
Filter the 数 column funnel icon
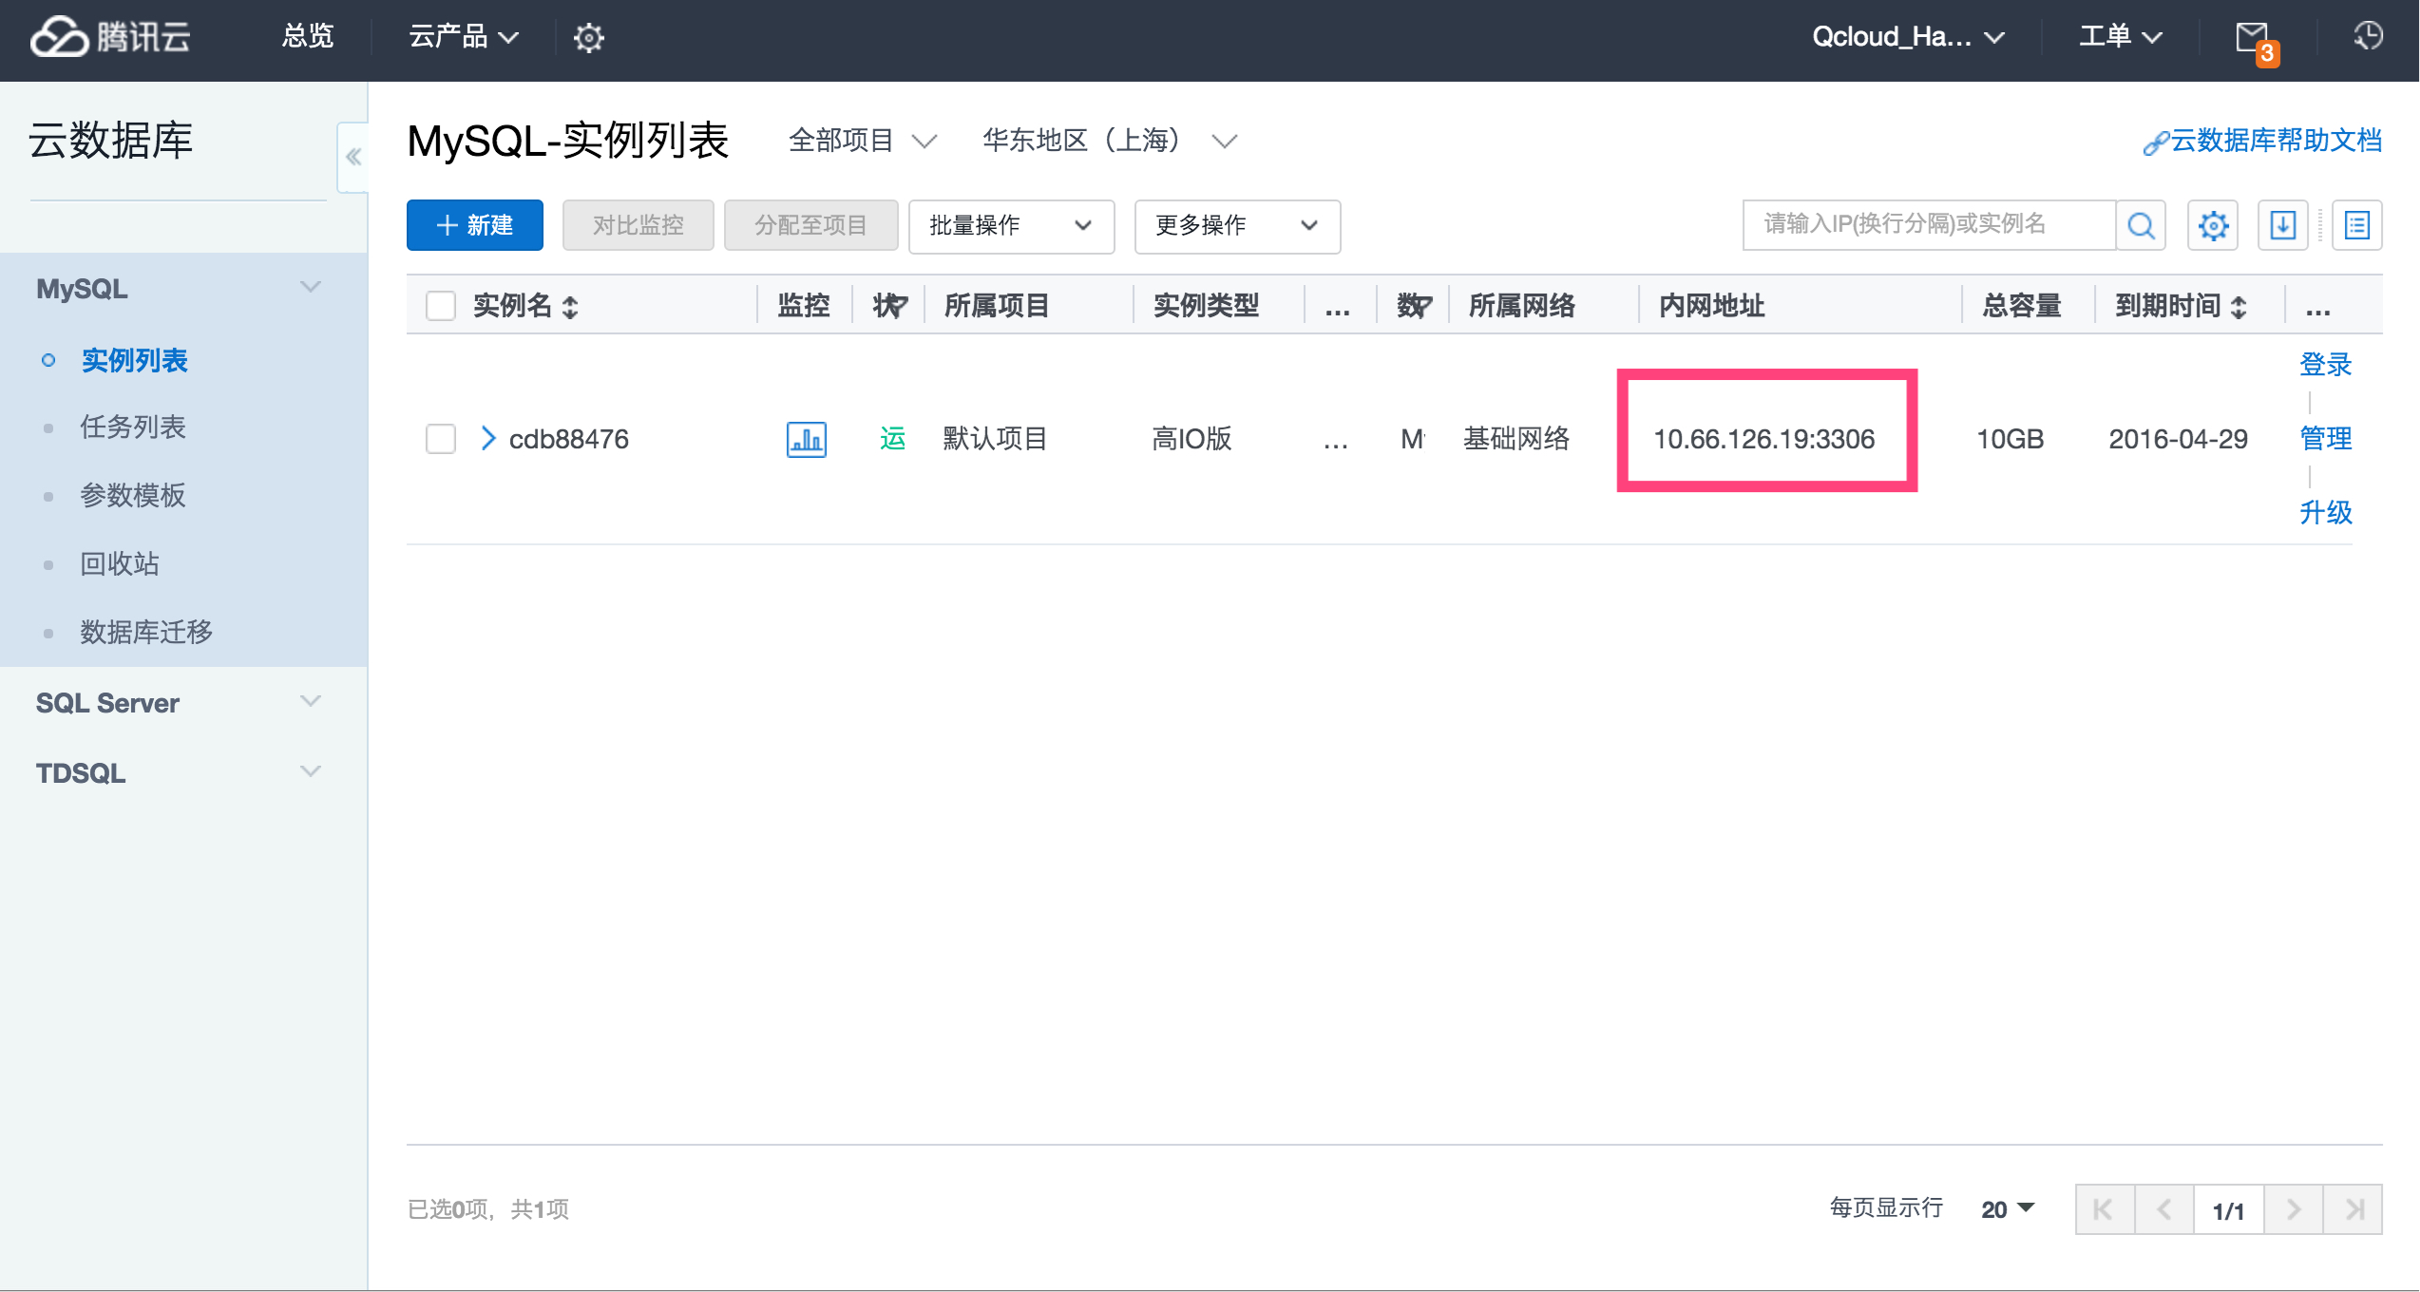coord(1420,306)
